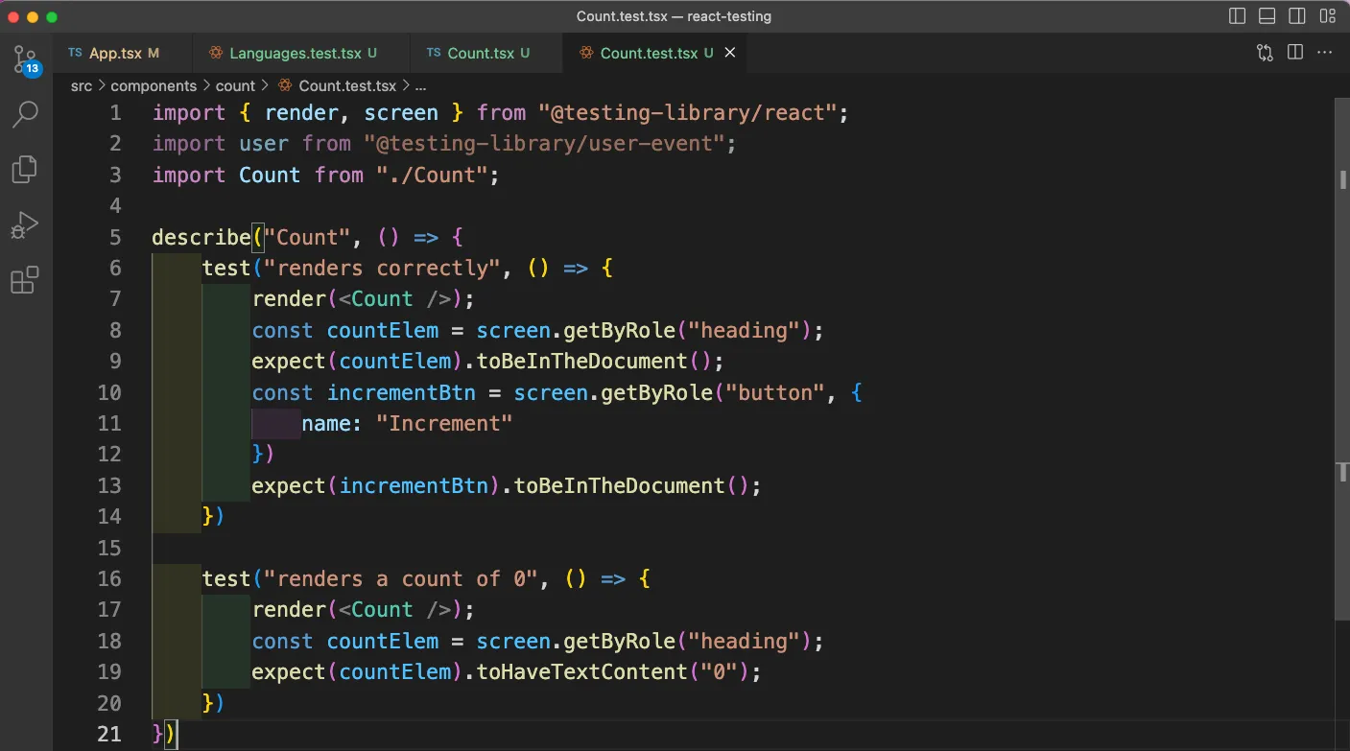The image size is (1350, 751).
Task: Click toBeInTheDocument on line 13
Action: (x=619, y=485)
